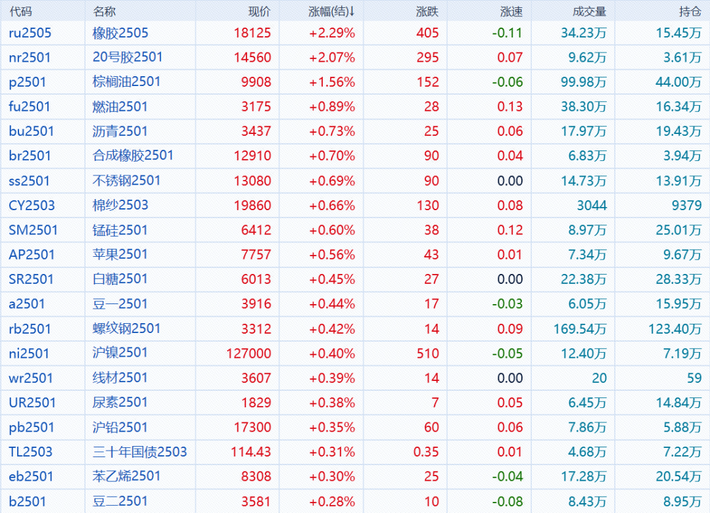710x513 pixels.
Task: Select the 橡胶2505 contract name
Action: tap(120, 33)
